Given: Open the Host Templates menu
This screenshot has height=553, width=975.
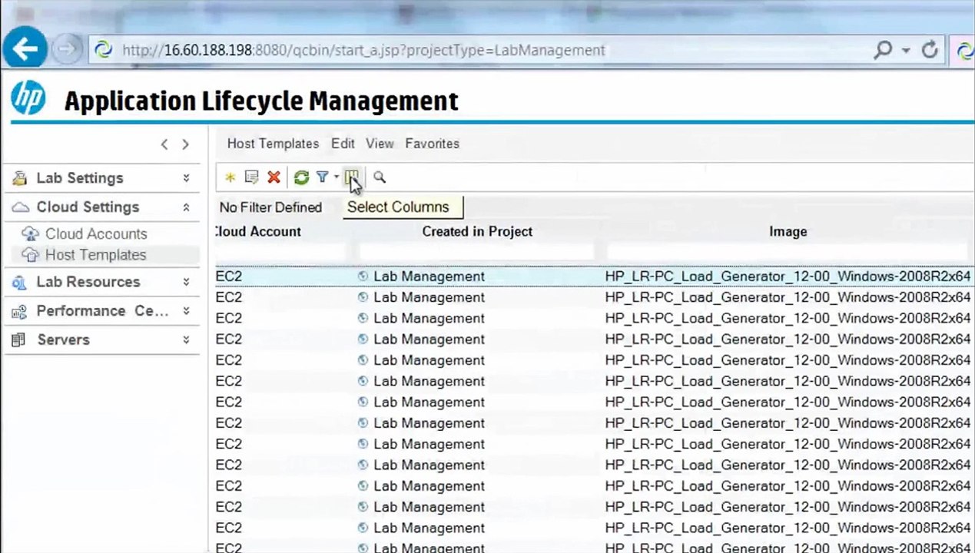Looking at the screenshot, I should (273, 144).
